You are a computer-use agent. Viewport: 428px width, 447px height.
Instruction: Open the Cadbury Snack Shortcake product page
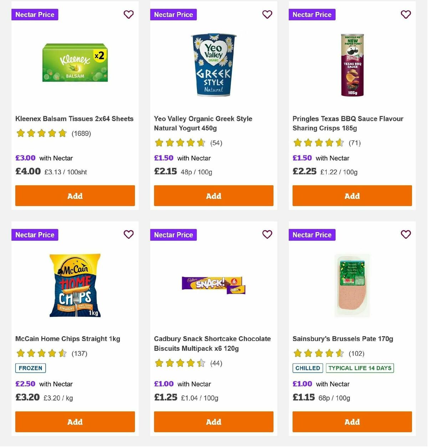(x=212, y=343)
